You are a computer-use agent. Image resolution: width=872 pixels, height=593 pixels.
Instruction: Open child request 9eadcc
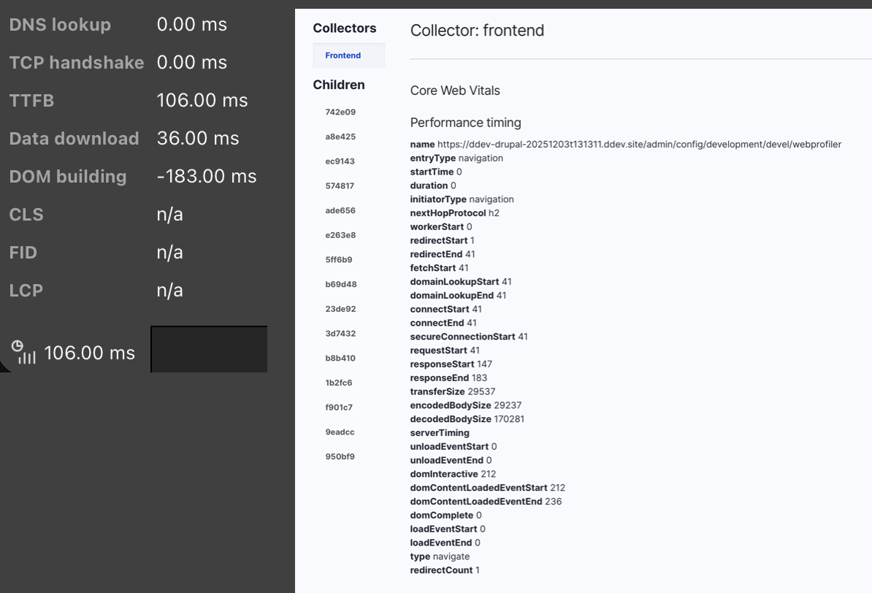[x=340, y=432]
